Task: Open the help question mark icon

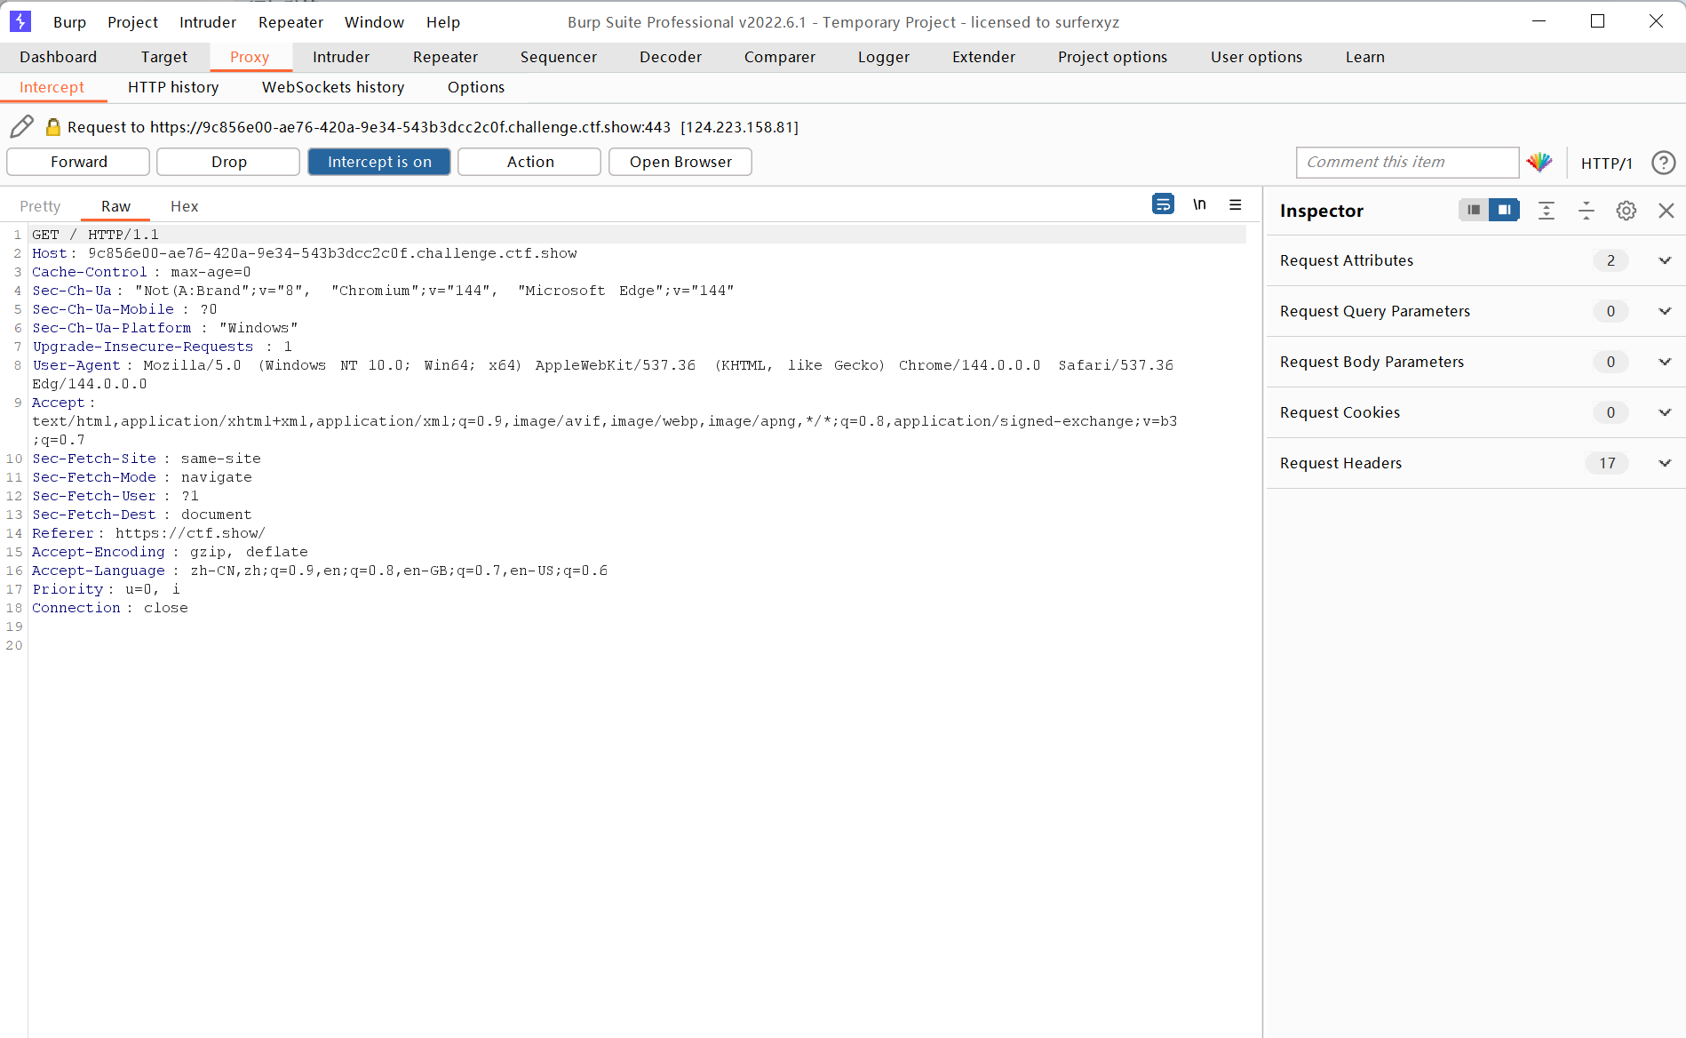Action: point(1663,163)
